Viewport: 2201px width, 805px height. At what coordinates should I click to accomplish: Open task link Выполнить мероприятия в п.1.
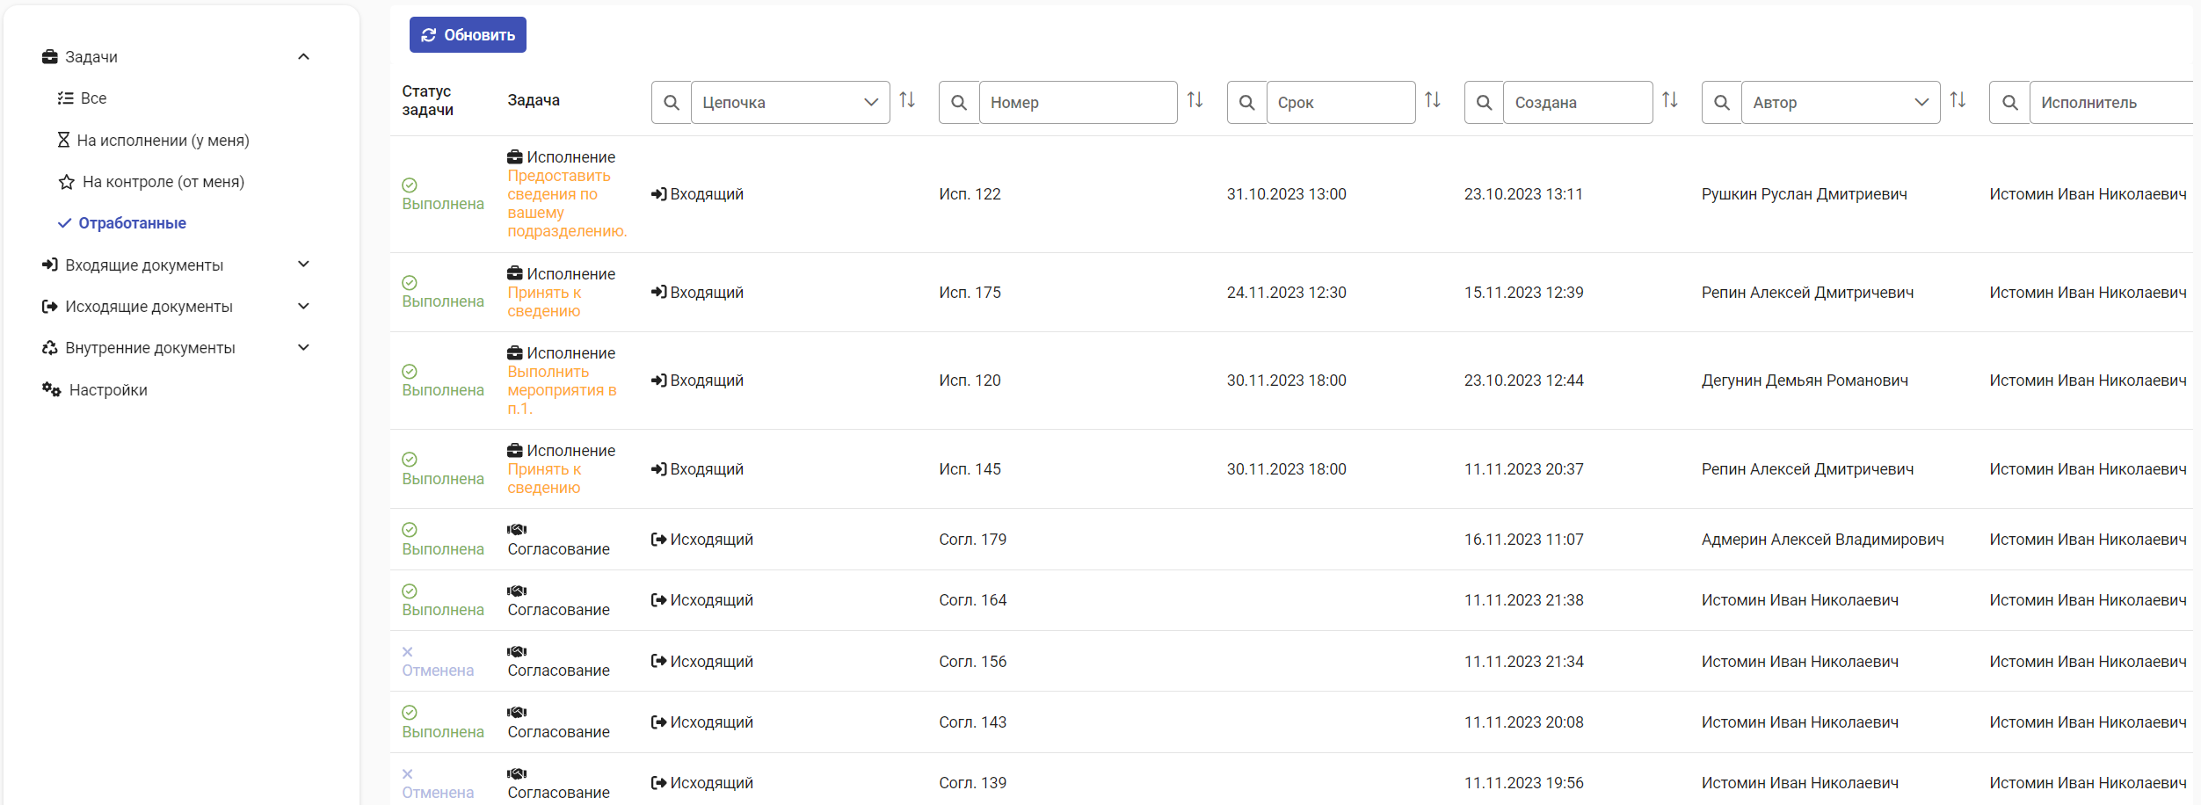point(562,390)
